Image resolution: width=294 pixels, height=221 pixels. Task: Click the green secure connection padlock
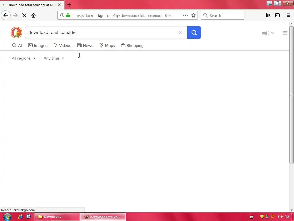(x=68, y=16)
